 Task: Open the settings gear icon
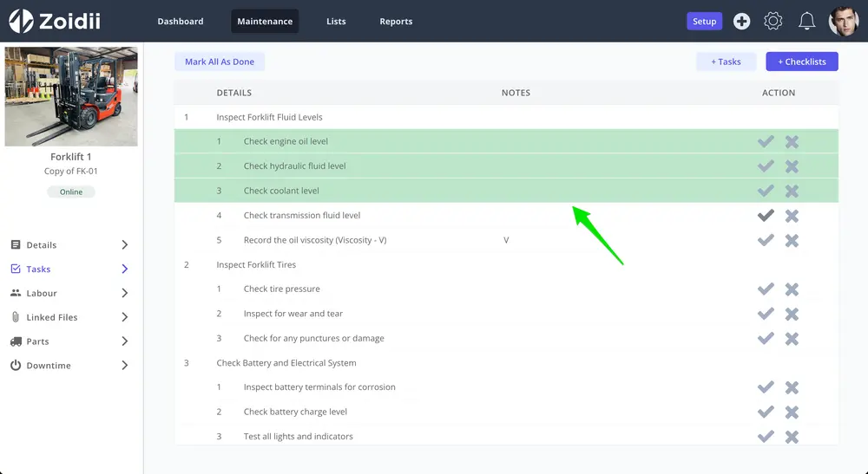click(x=773, y=21)
